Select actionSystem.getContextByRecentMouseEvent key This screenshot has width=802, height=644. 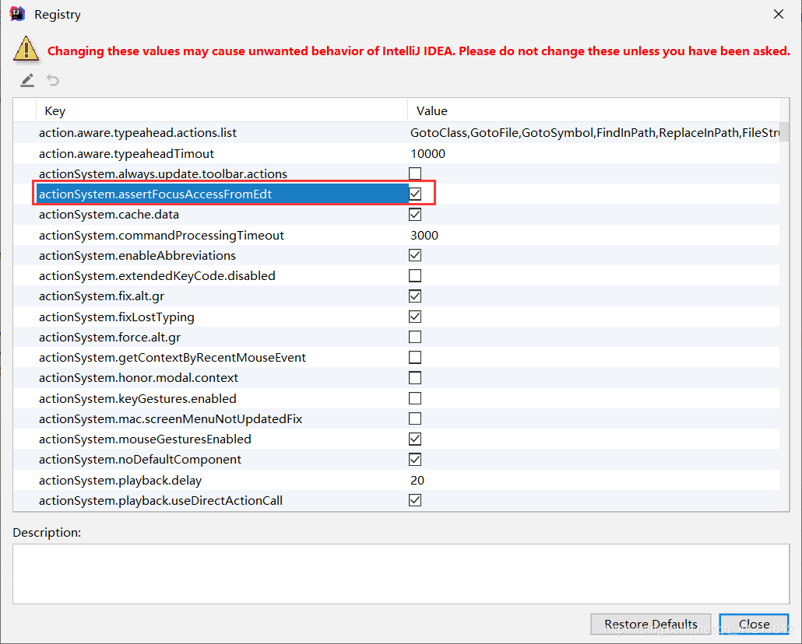(172, 357)
